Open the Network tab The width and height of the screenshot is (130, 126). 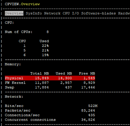point(52,13)
